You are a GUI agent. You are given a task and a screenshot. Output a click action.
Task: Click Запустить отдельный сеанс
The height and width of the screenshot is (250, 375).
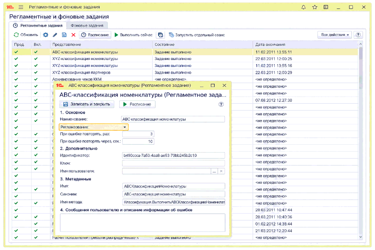197,35
